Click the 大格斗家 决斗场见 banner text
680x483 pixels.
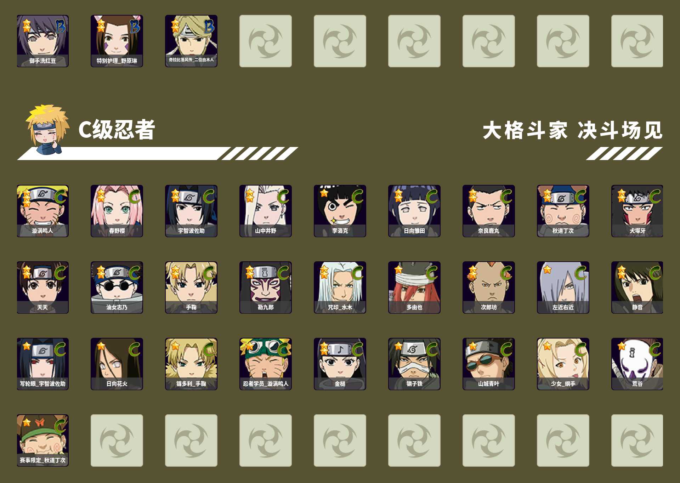[x=573, y=130]
